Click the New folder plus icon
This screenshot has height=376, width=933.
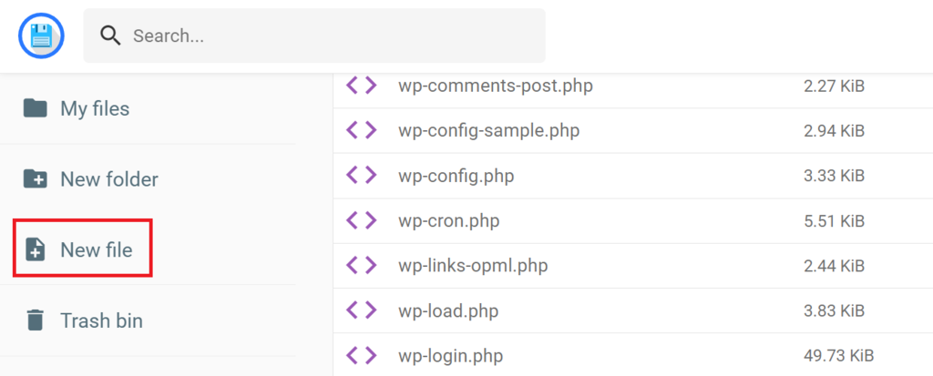(35, 179)
